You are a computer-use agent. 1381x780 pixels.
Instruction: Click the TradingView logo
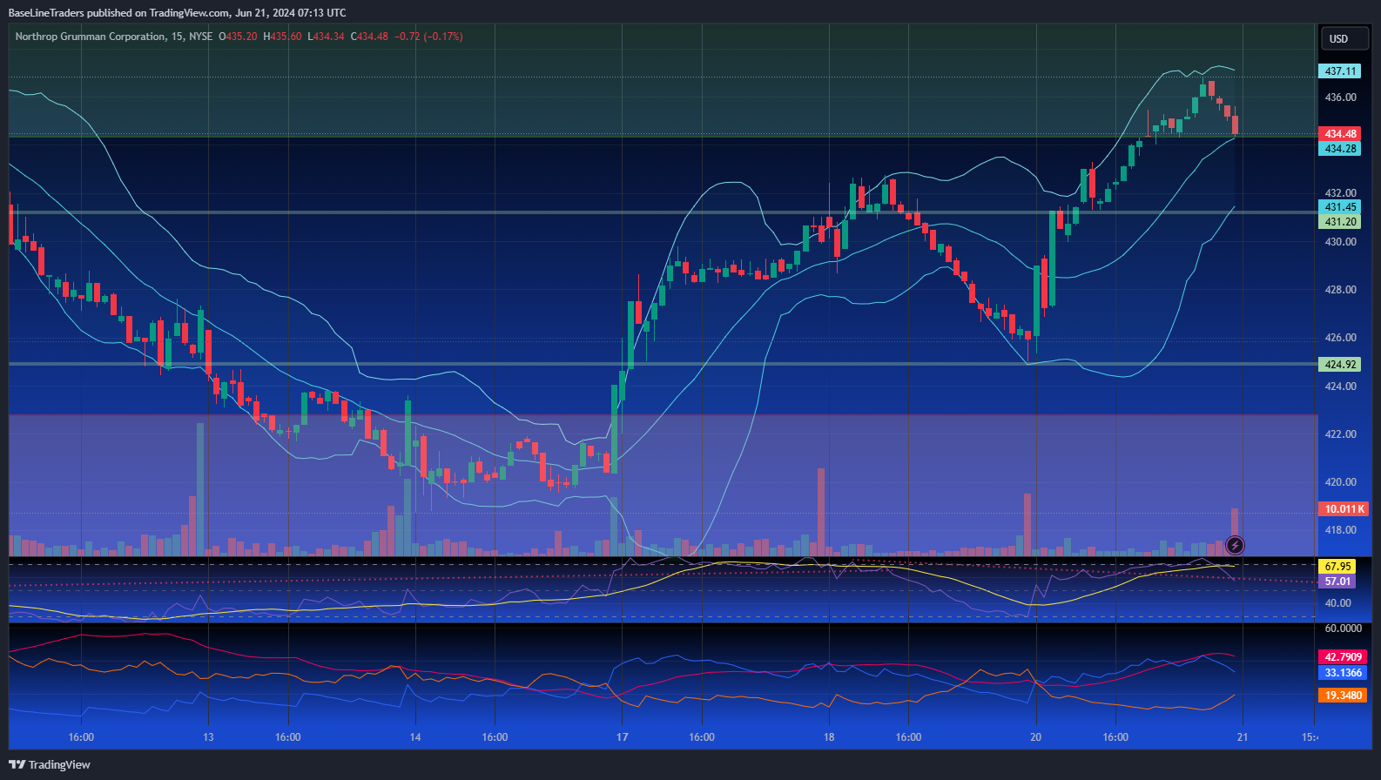[x=50, y=764]
